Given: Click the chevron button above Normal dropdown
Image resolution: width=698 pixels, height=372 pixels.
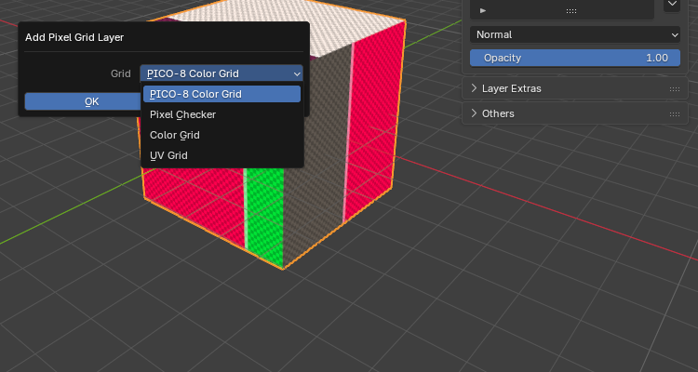Looking at the screenshot, I should (672, 5).
